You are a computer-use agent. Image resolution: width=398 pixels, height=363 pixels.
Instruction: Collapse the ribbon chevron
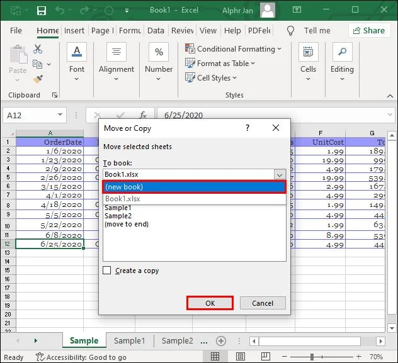tap(390, 96)
